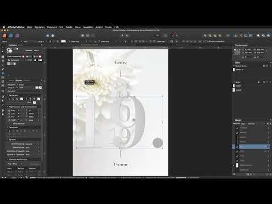Pick first white swatch in recently used colors
The height and width of the screenshot is (204, 272).
pyautogui.click(x=23, y=57)
